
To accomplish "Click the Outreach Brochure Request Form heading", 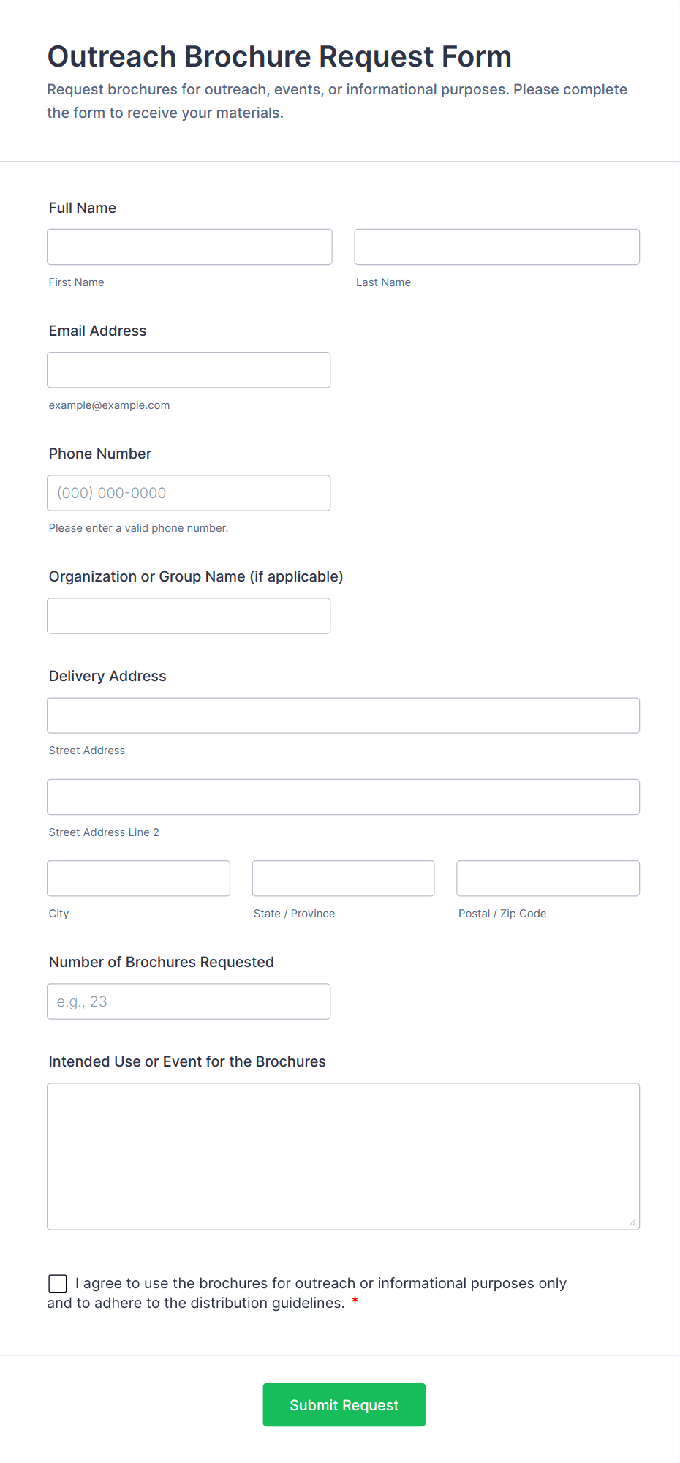I will [x=279, y=56].
